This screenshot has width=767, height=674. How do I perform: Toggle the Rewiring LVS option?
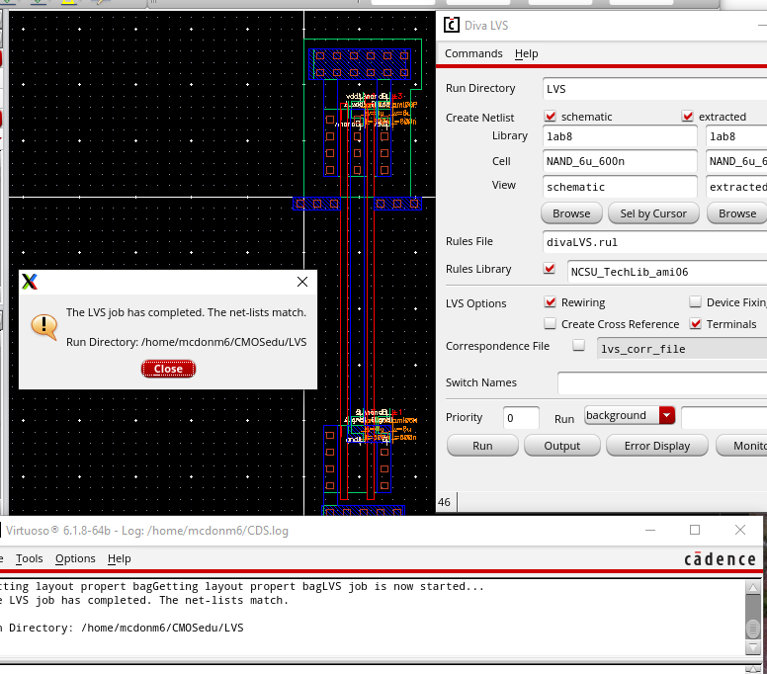pos(551,302)
